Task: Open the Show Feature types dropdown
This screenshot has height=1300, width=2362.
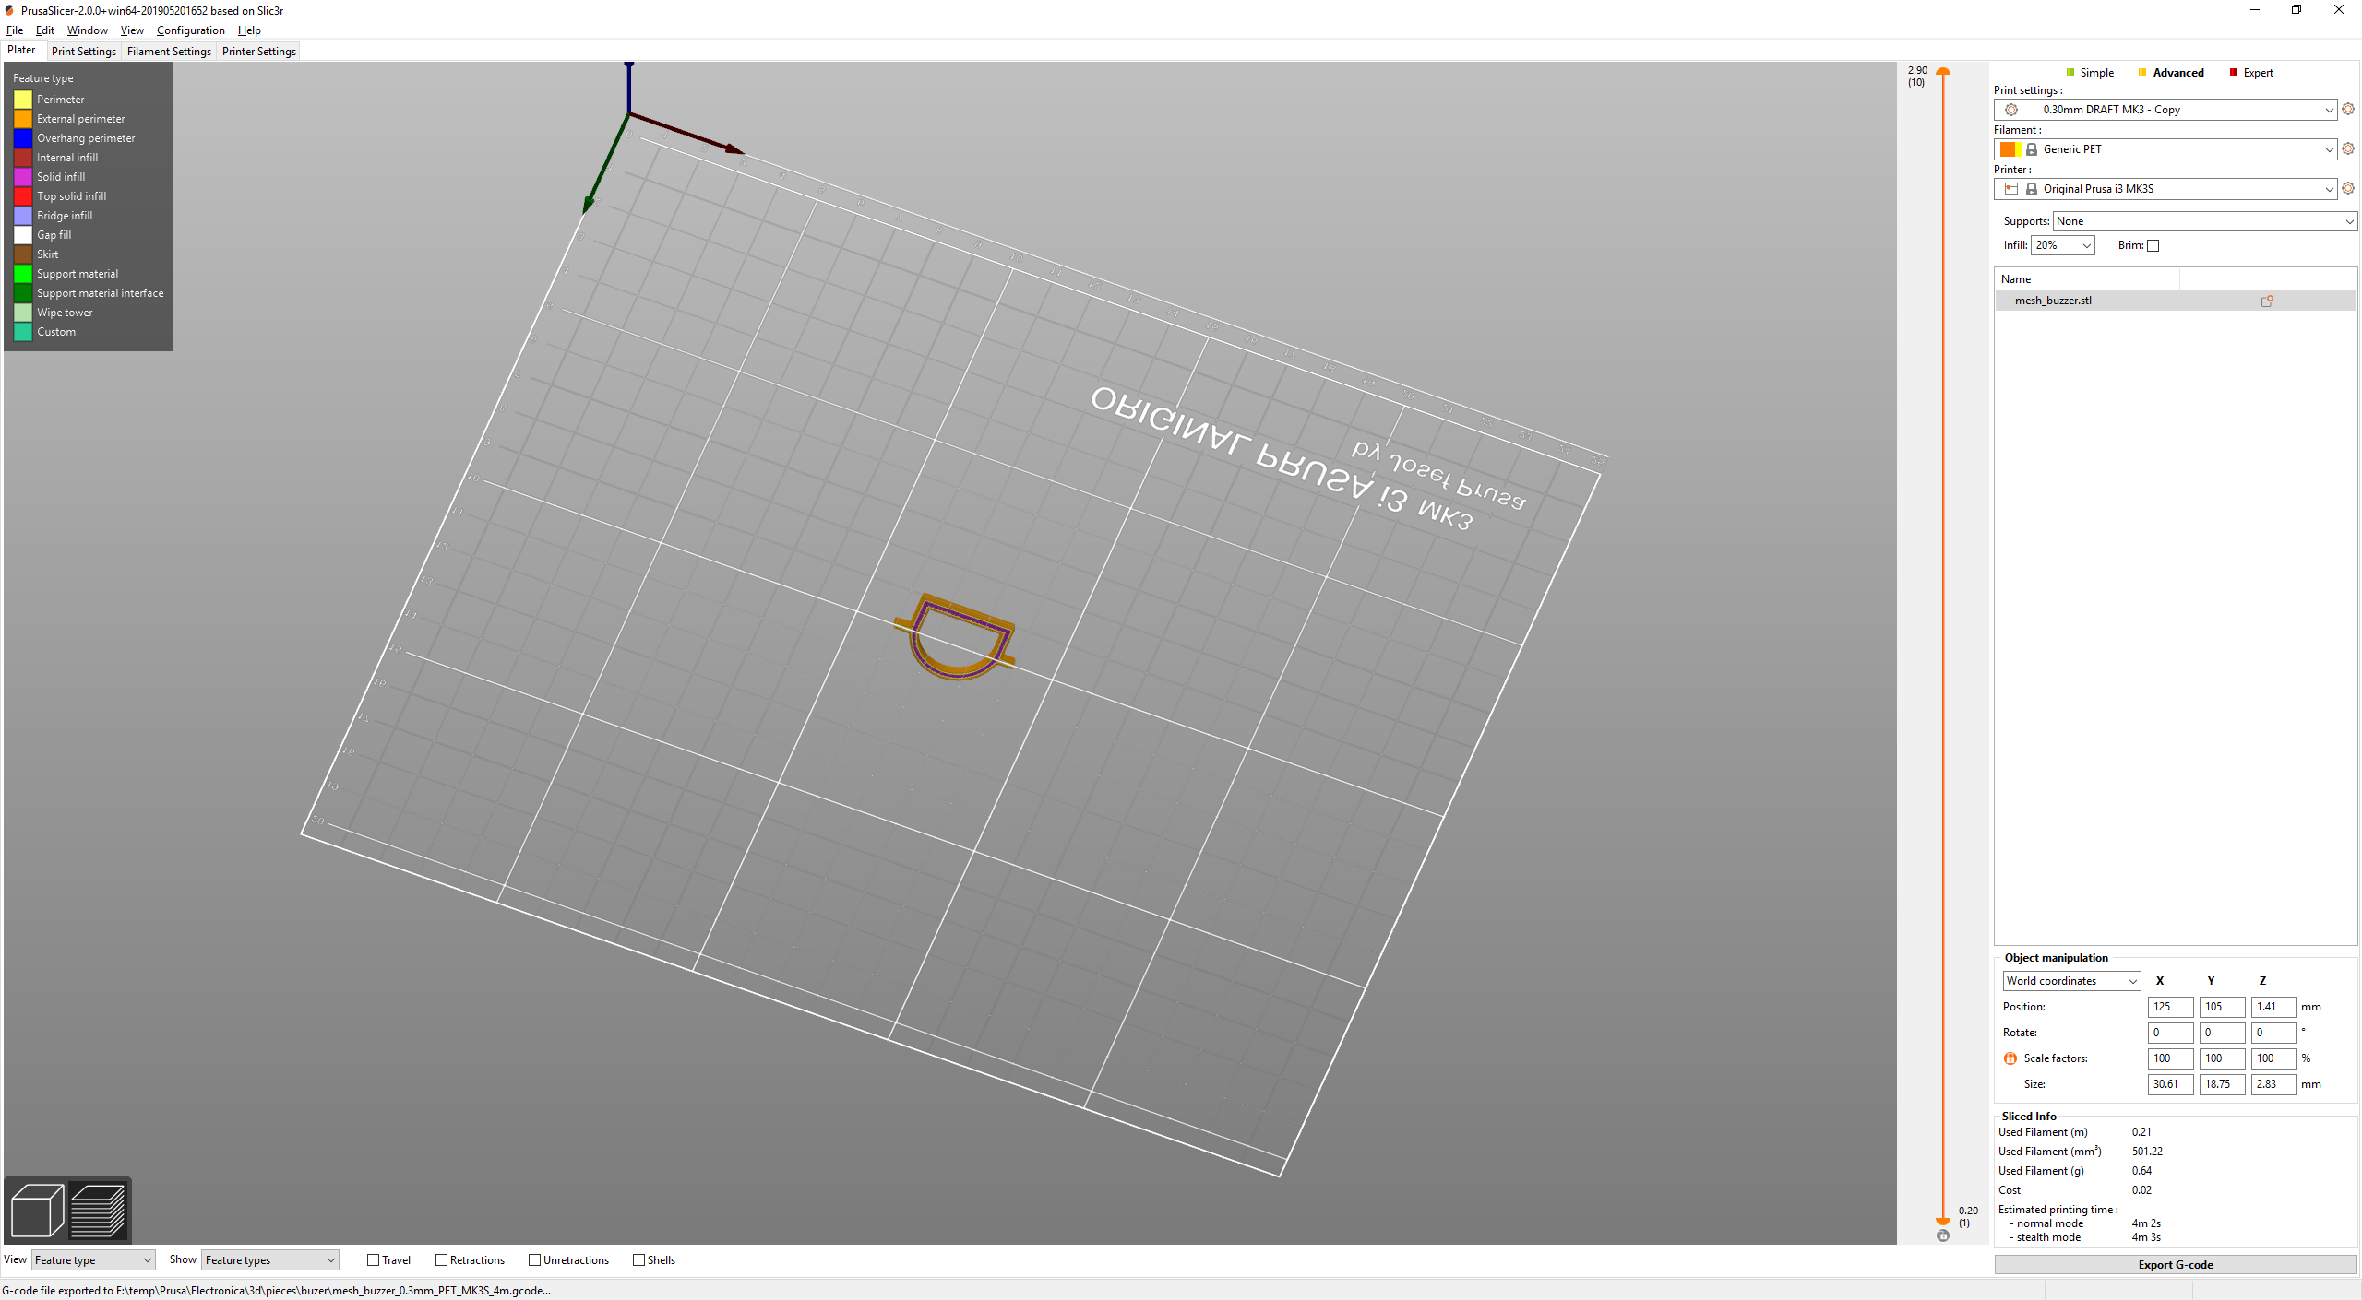Action: 270,1260
